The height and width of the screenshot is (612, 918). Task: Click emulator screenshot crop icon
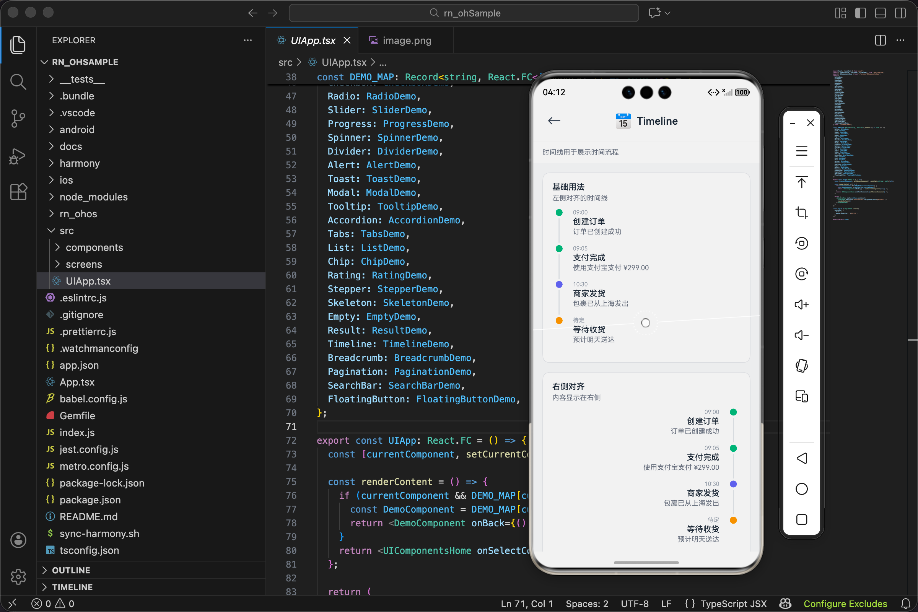coord(801,213)
